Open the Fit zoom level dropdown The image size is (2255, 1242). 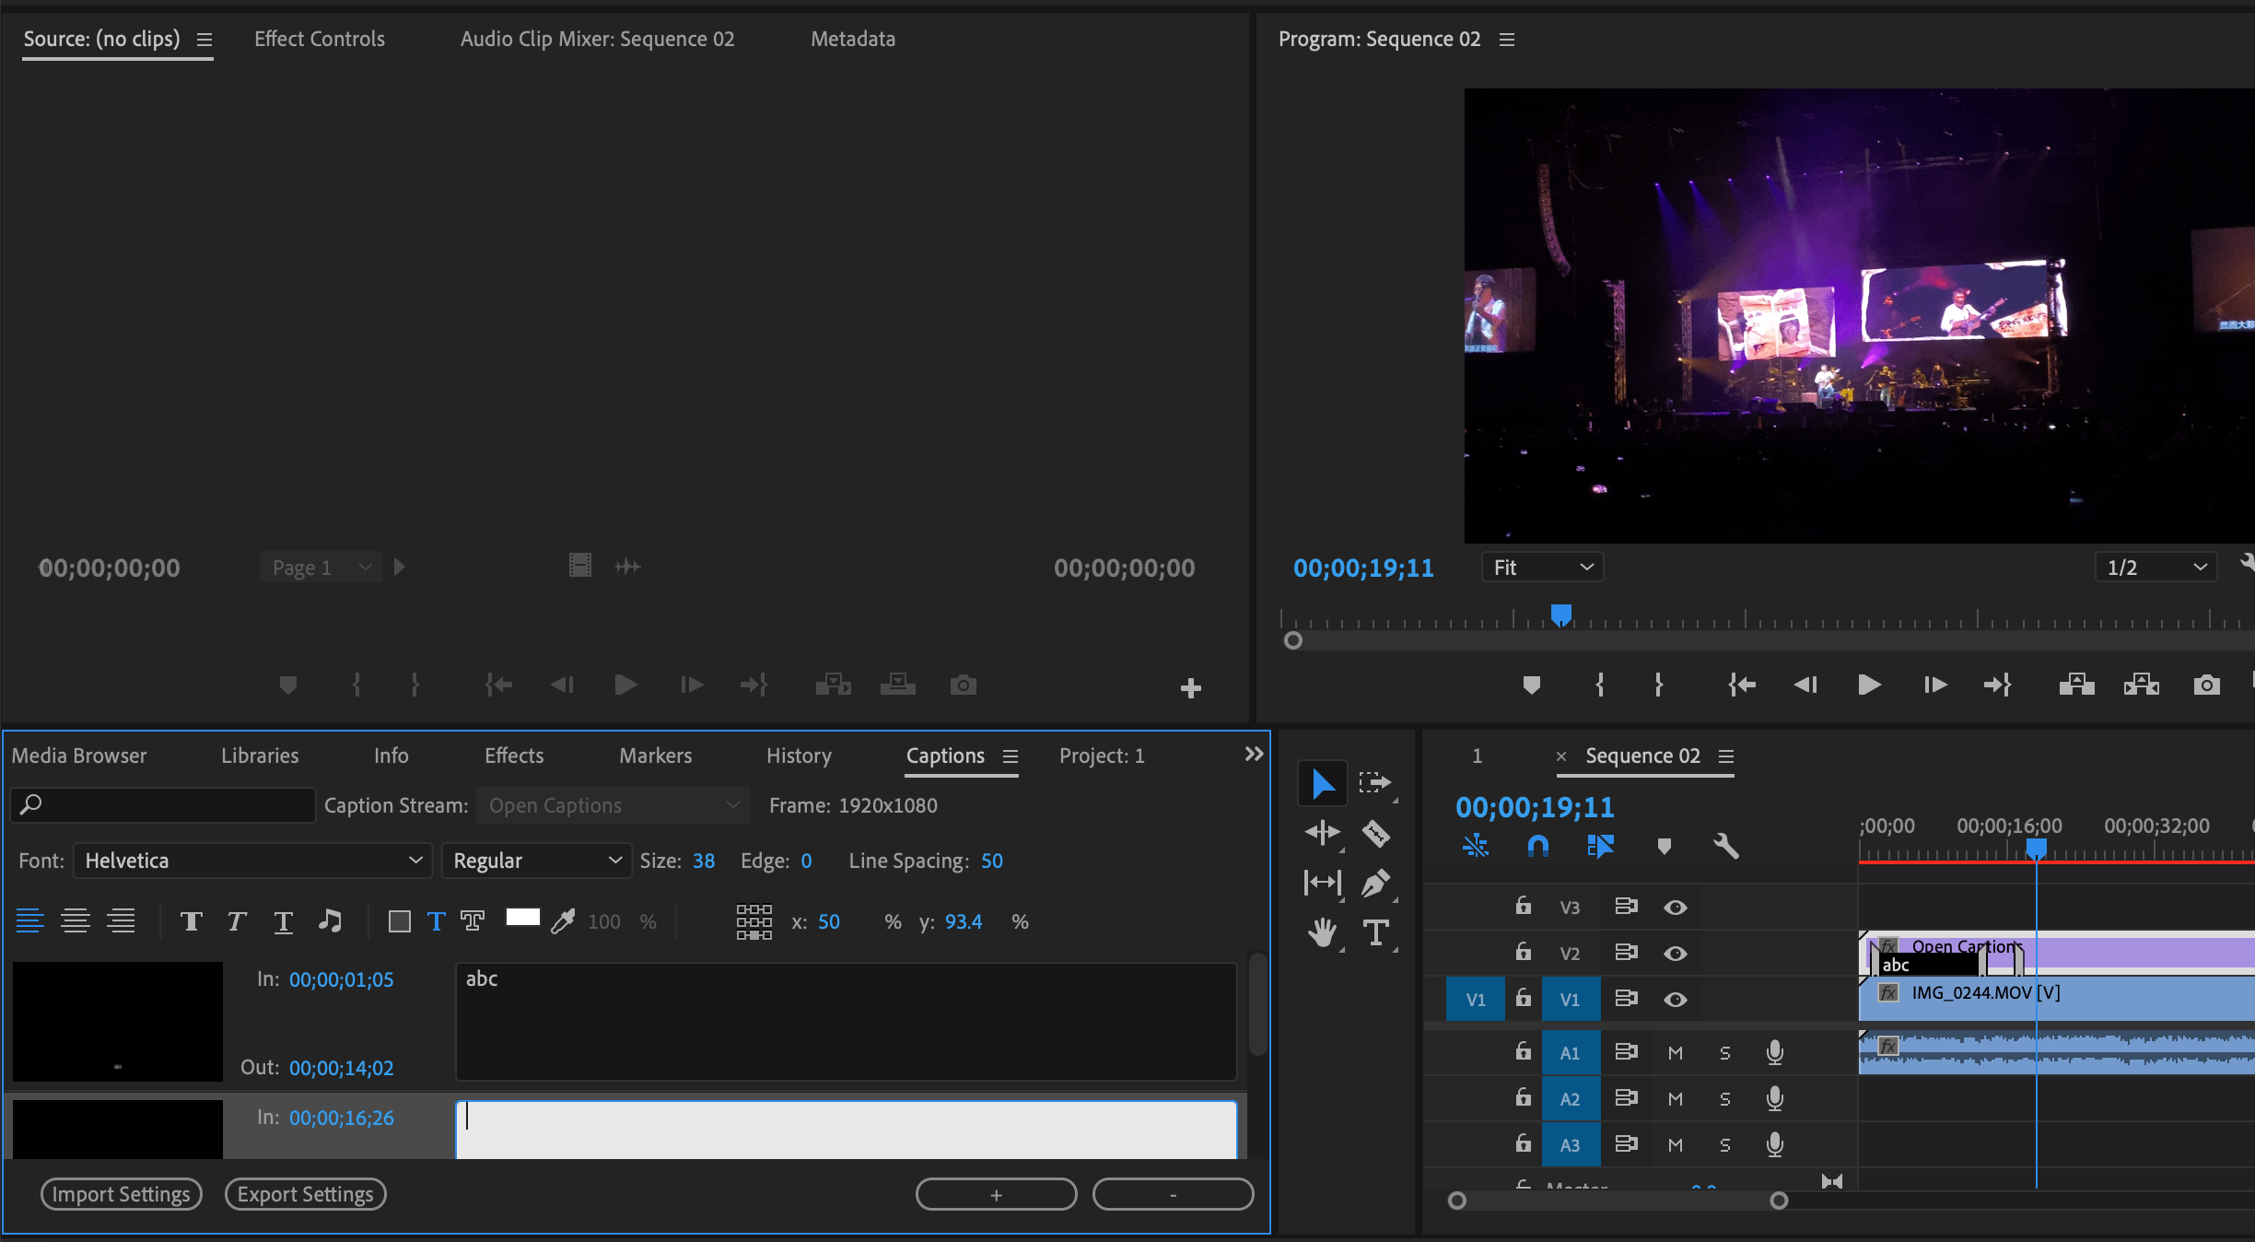tap(1542, 567)
